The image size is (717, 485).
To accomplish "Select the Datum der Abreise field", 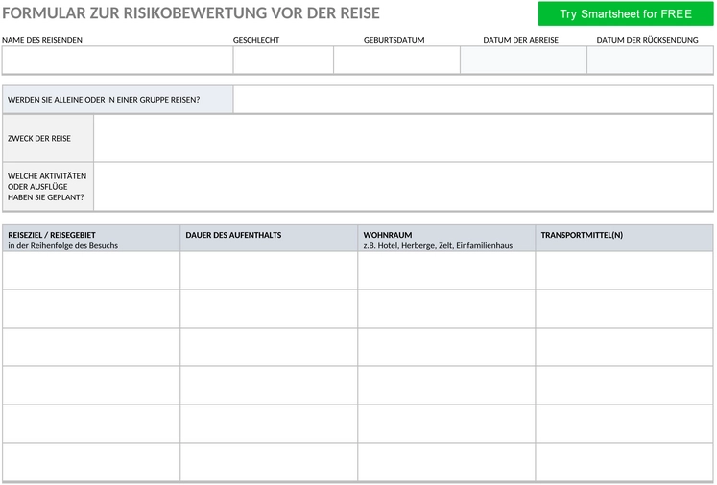I will (x=523, y=59).
